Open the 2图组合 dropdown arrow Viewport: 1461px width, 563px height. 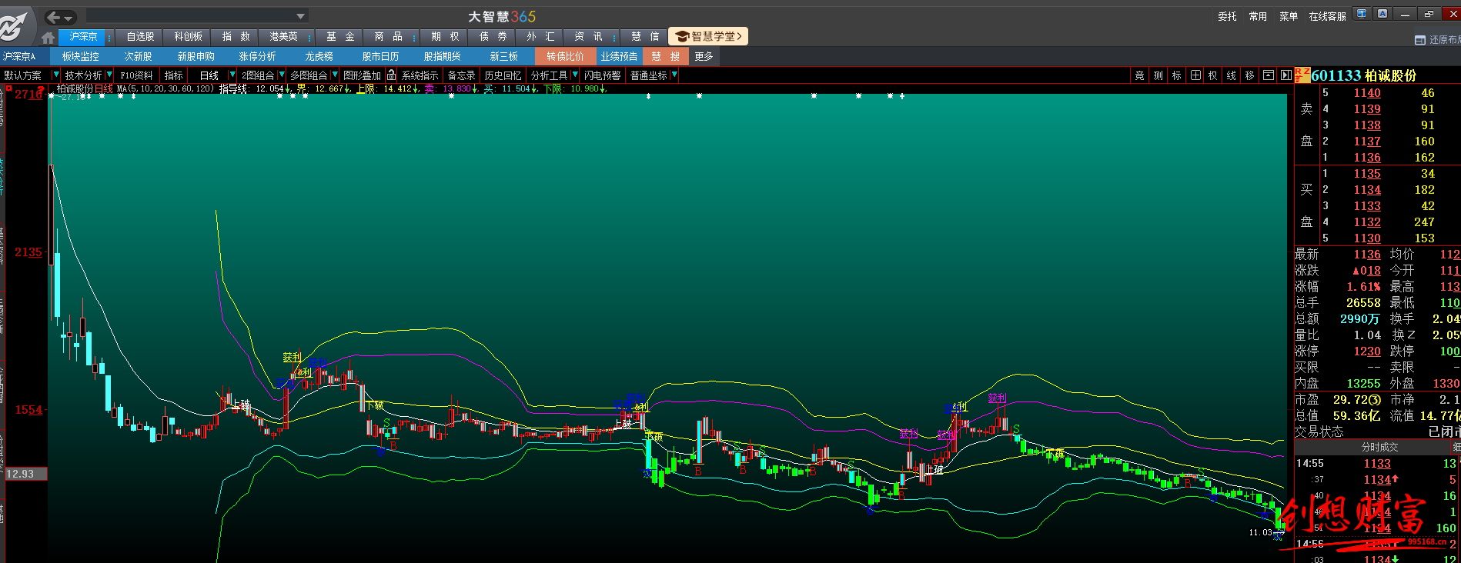[x=282, y=75]
